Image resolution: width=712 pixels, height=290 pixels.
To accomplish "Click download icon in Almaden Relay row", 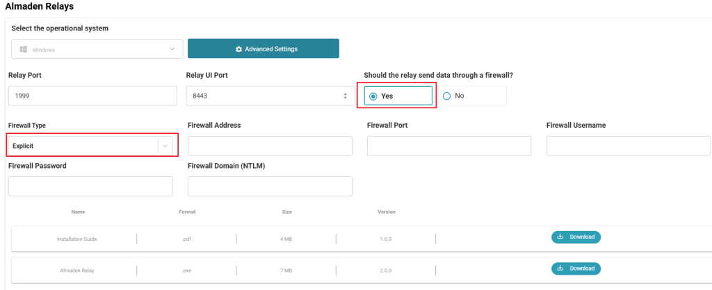I will (x=560, y=268).
